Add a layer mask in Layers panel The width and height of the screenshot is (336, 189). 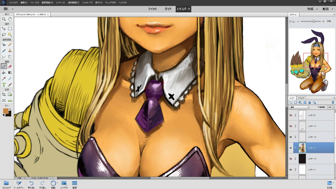click(305, 103)
